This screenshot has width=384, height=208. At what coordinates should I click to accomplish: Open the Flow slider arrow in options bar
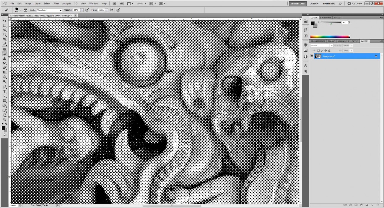pos(106,10)
